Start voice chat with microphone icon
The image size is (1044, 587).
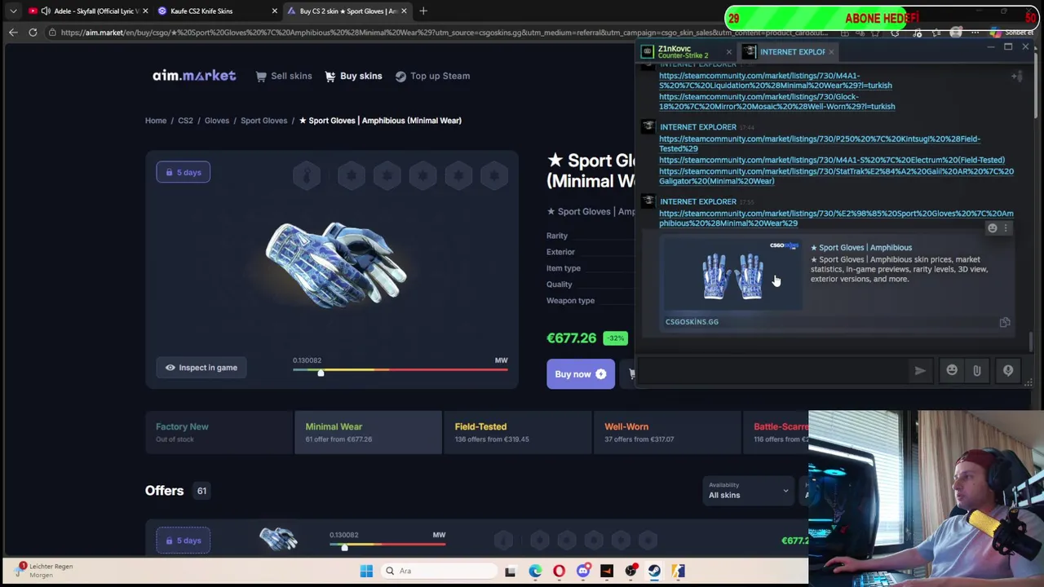(1008, 371)
